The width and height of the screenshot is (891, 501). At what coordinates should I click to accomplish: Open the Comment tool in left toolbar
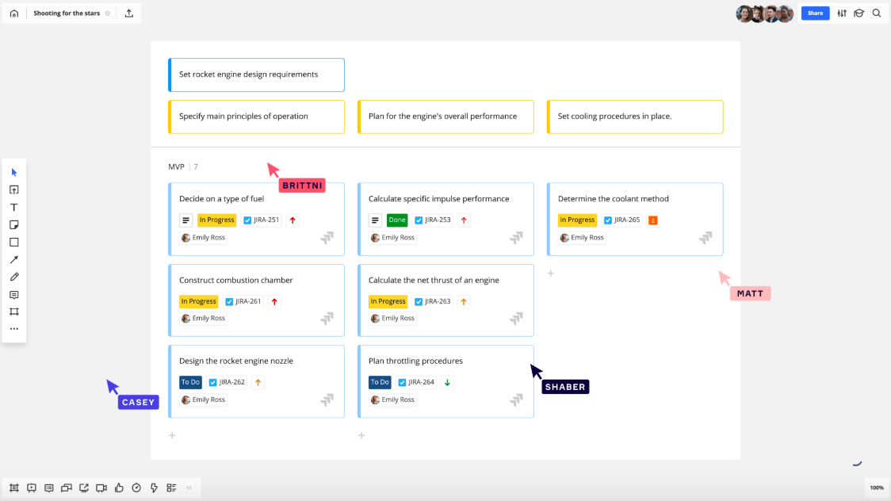click(x=13, y=295)
